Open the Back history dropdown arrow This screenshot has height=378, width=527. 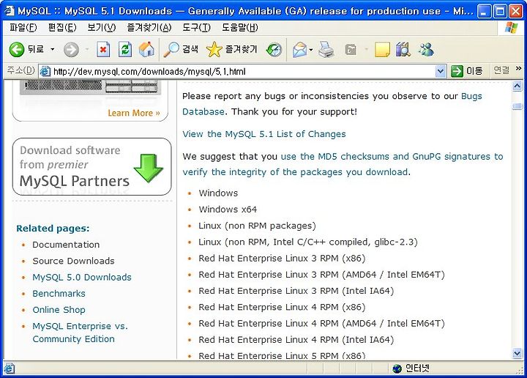coord(53,50)
